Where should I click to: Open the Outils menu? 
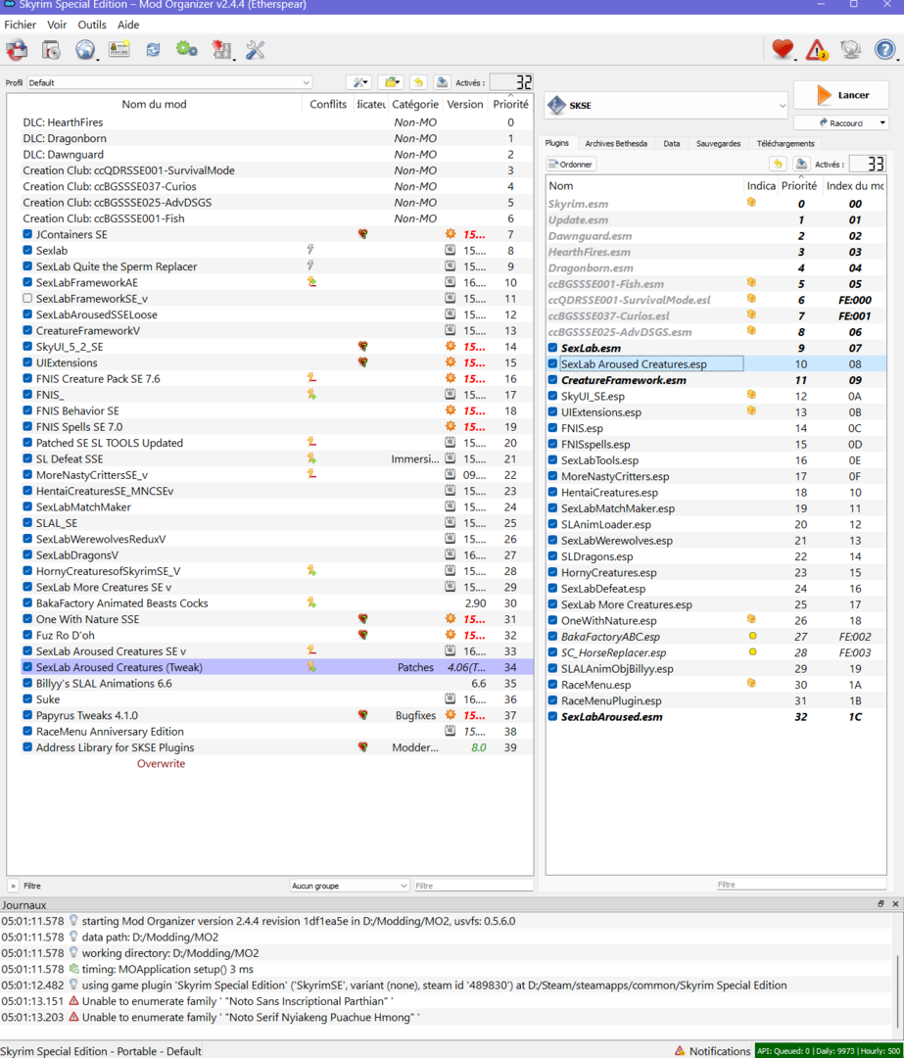(91, 24)
